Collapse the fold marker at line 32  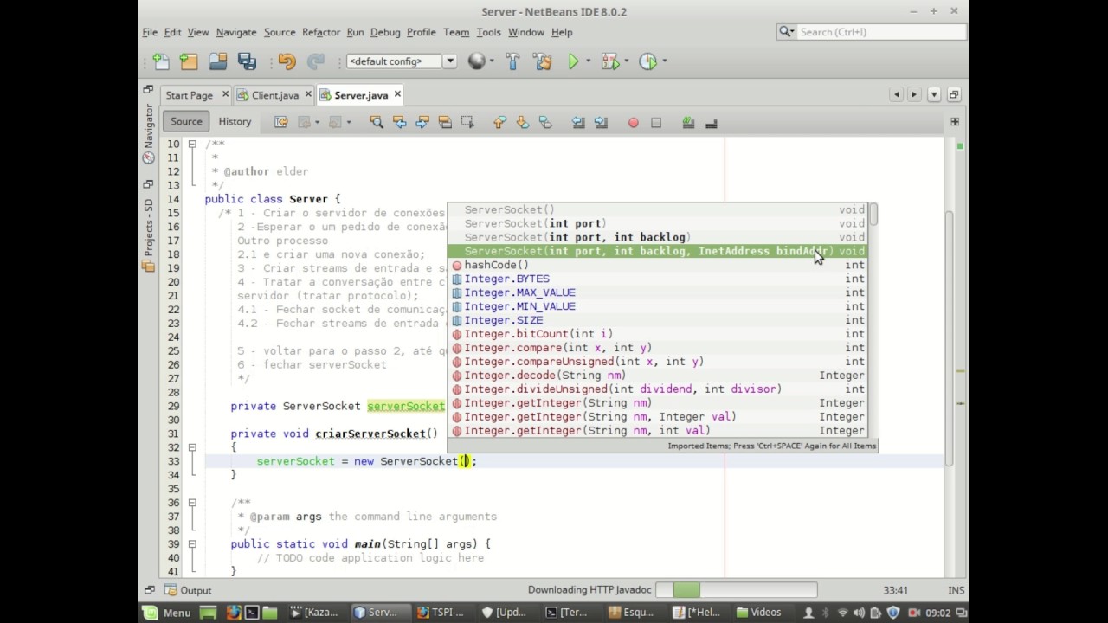pos(192,447)
